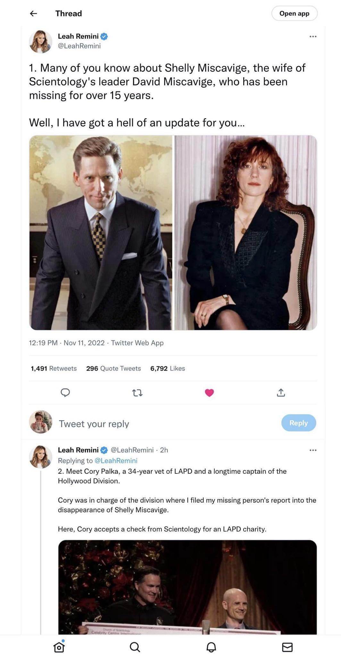The width and height of the screenshot is (341, 656).
Task: Go back using the arrow icon
Action: tap(33, 13)
